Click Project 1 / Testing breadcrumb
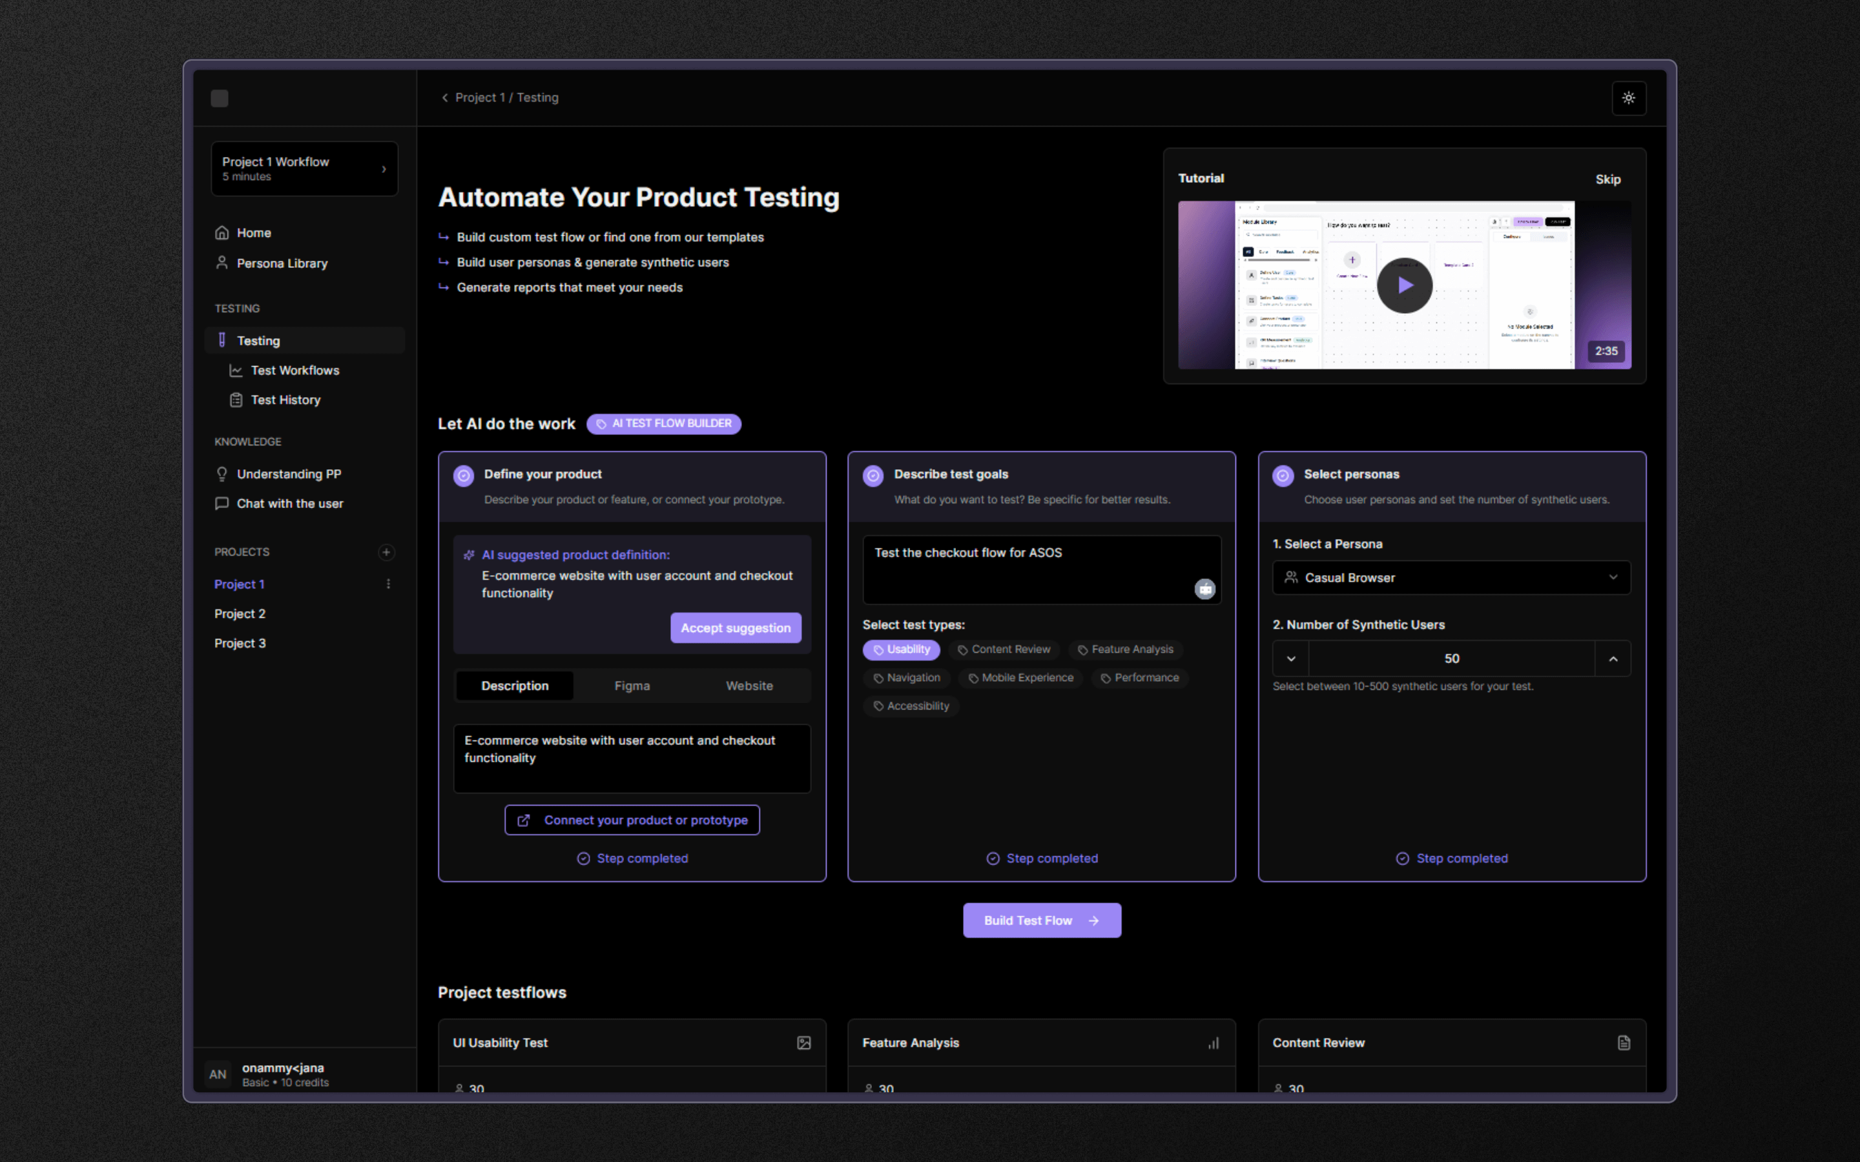 coord(506,97)
